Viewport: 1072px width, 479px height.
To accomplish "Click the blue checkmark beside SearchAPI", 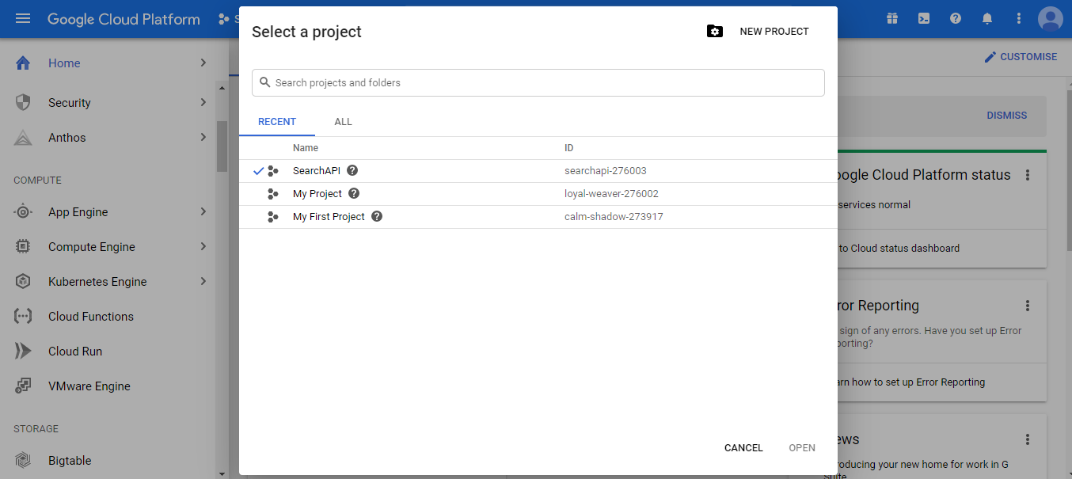I will pyautogui.click(x=258, y=171).
